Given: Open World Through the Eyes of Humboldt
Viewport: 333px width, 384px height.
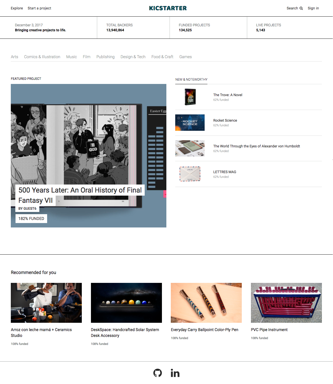Looking at the screenshot, I should [x=256, y=146].
